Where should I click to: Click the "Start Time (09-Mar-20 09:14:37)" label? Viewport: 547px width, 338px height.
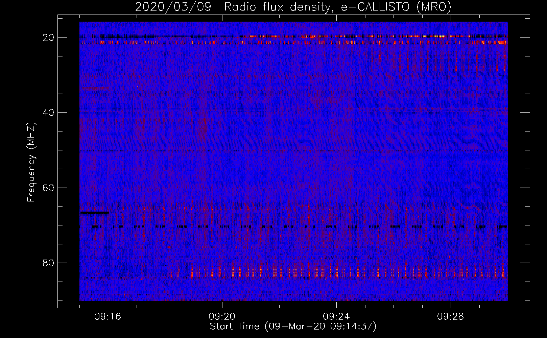pyautogui.click(x=293, y=327)
